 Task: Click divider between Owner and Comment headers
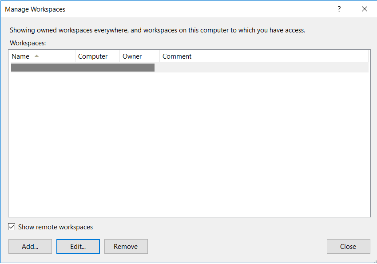[159, 56]
